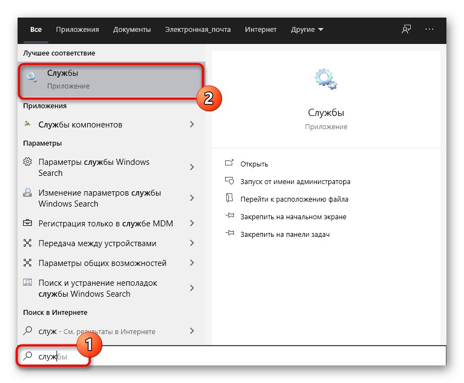
Task: Expand arrow for Службы компонентов
Action: (192, 124)
